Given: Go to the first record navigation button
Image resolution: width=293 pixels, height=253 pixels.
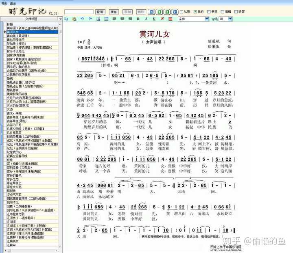Looking at the screenshot, I should point(151,12).
